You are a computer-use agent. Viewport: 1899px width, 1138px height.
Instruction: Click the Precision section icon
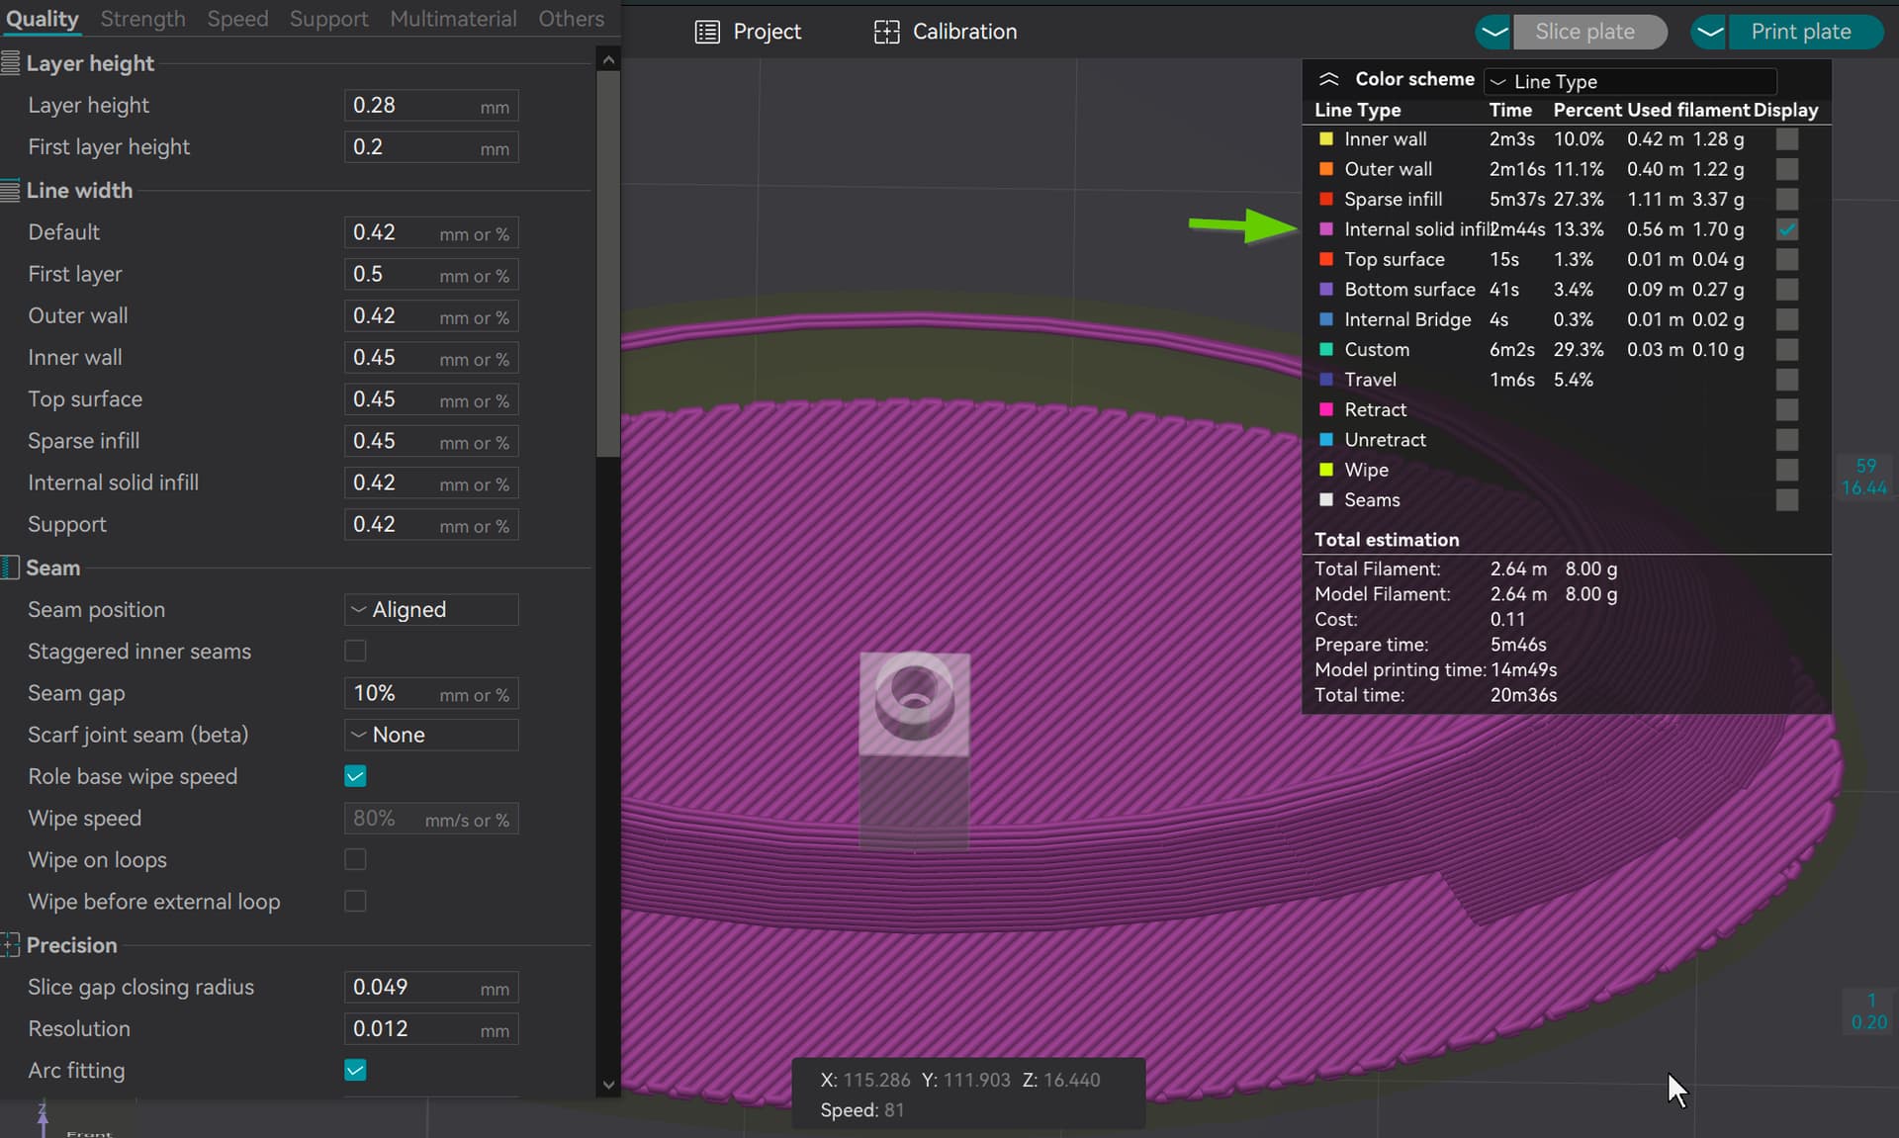coord(10,945)
